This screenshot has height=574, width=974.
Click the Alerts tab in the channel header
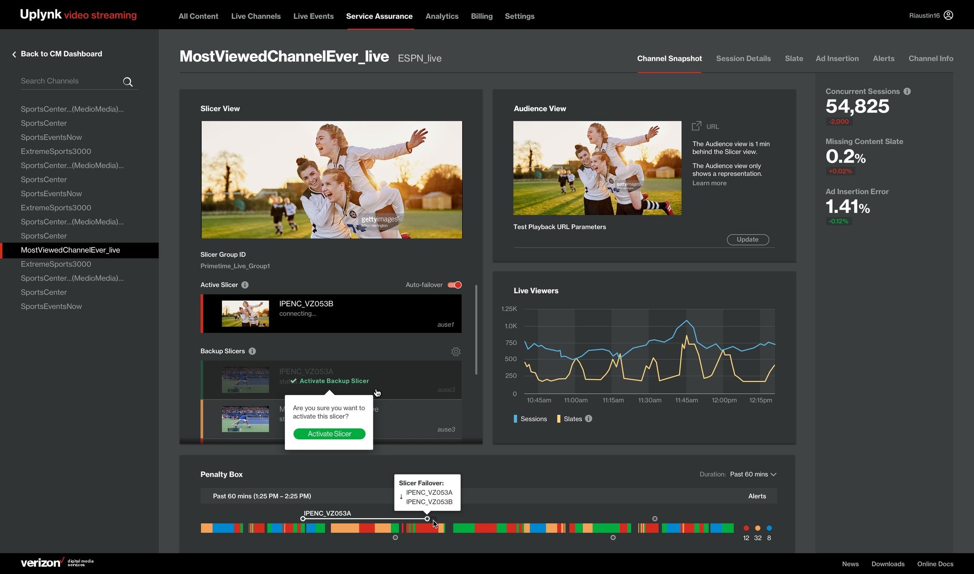pos(883,58)
